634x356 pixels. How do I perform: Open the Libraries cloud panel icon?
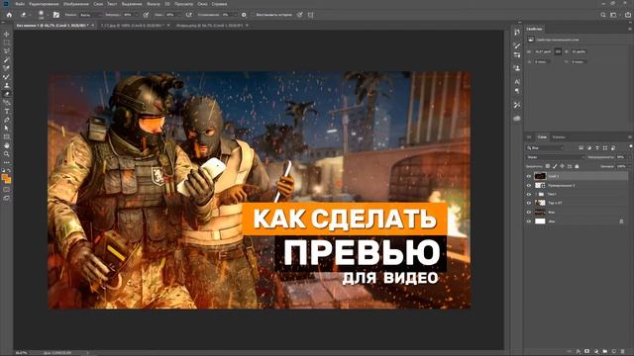pyautogui.click(x=517, y=119)
